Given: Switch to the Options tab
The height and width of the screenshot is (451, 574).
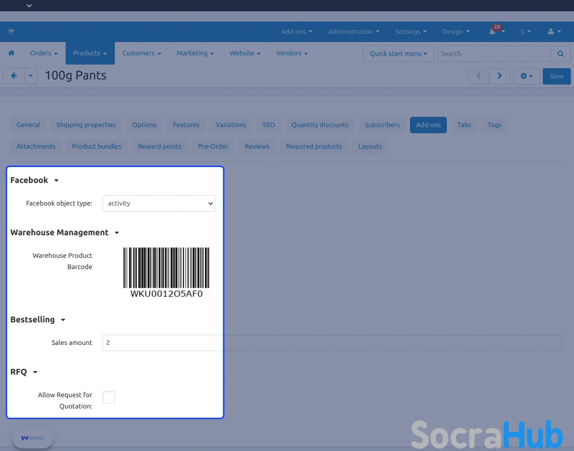Looking at the screenshot, I should pos(144,125).
